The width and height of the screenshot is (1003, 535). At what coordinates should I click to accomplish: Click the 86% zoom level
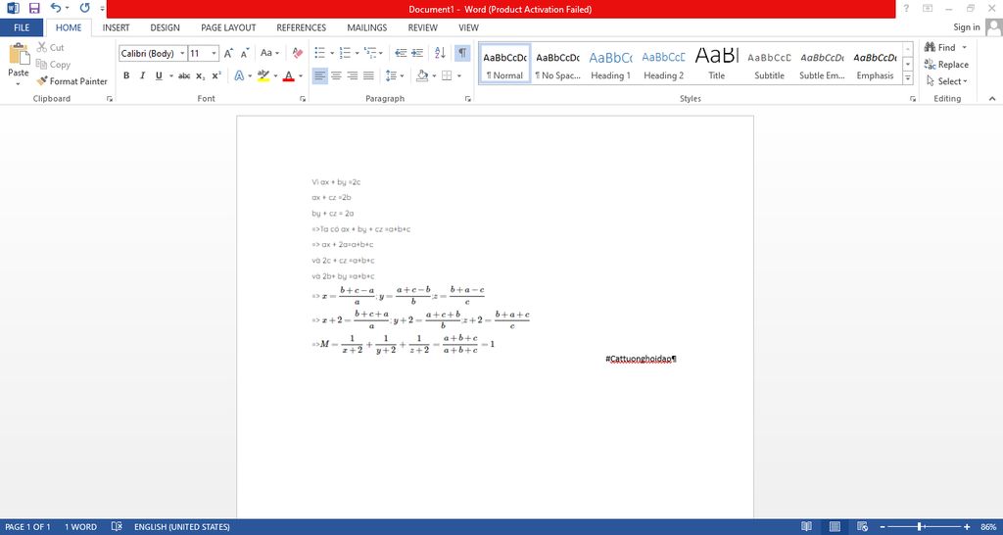987,527
